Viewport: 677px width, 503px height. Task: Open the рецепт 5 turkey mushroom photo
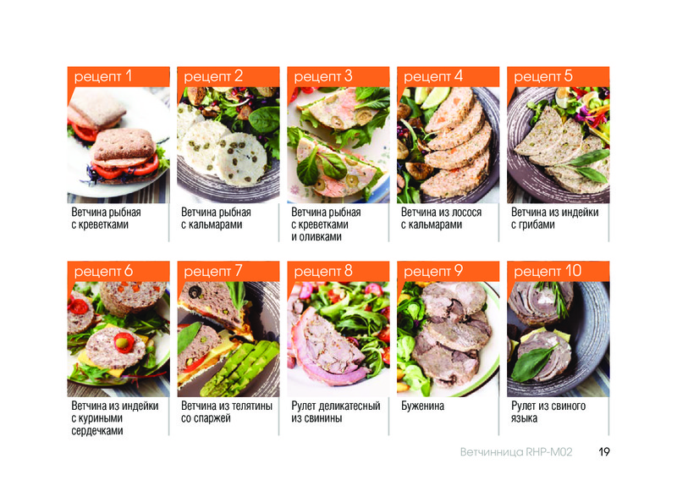pos(559,145)
